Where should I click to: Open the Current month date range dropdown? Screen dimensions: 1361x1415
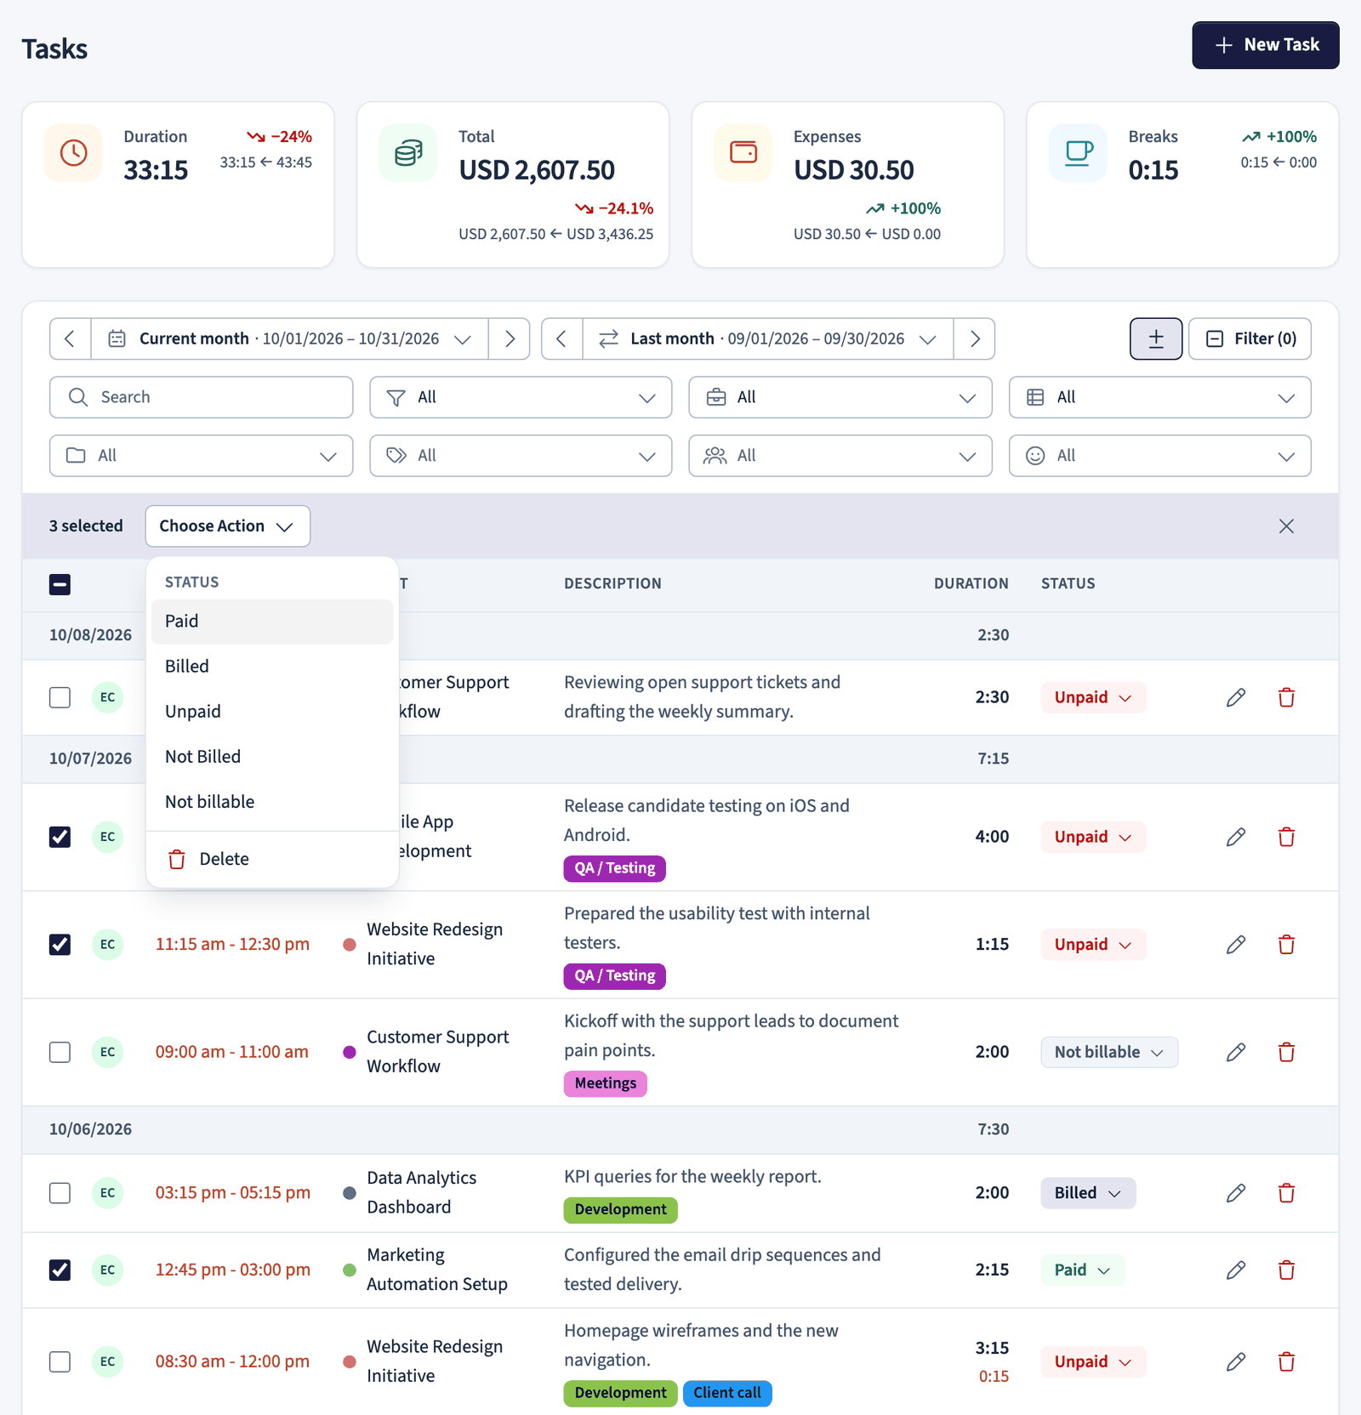click(x=290, y=338)
